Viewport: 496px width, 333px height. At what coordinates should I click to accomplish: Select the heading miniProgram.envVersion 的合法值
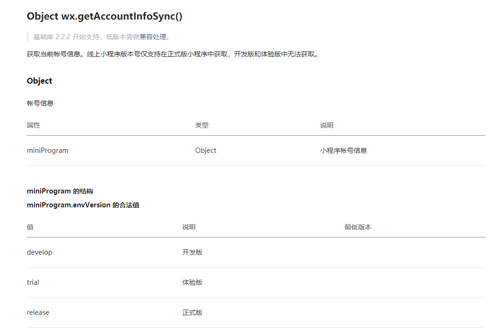tap(83, 205)
